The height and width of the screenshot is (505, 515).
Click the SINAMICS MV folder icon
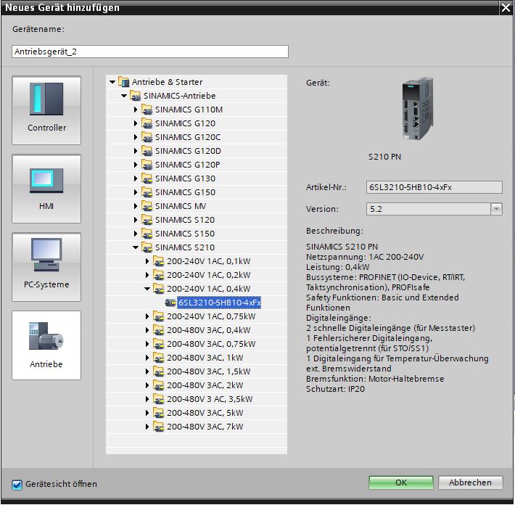(x=147, y=206)
